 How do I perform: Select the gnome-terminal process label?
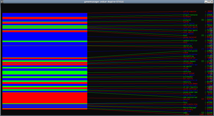[190, 37]
